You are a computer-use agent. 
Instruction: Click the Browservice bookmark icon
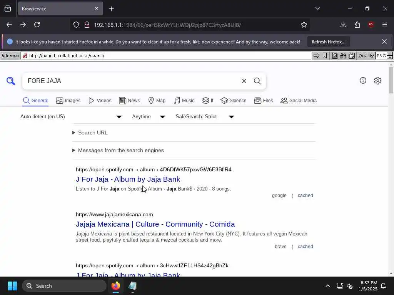[325, 56]
